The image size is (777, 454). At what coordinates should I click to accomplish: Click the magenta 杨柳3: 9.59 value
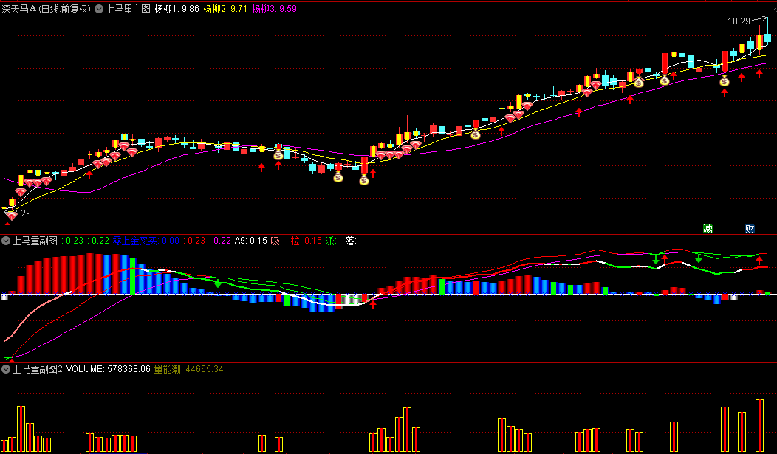click(274, 9)
